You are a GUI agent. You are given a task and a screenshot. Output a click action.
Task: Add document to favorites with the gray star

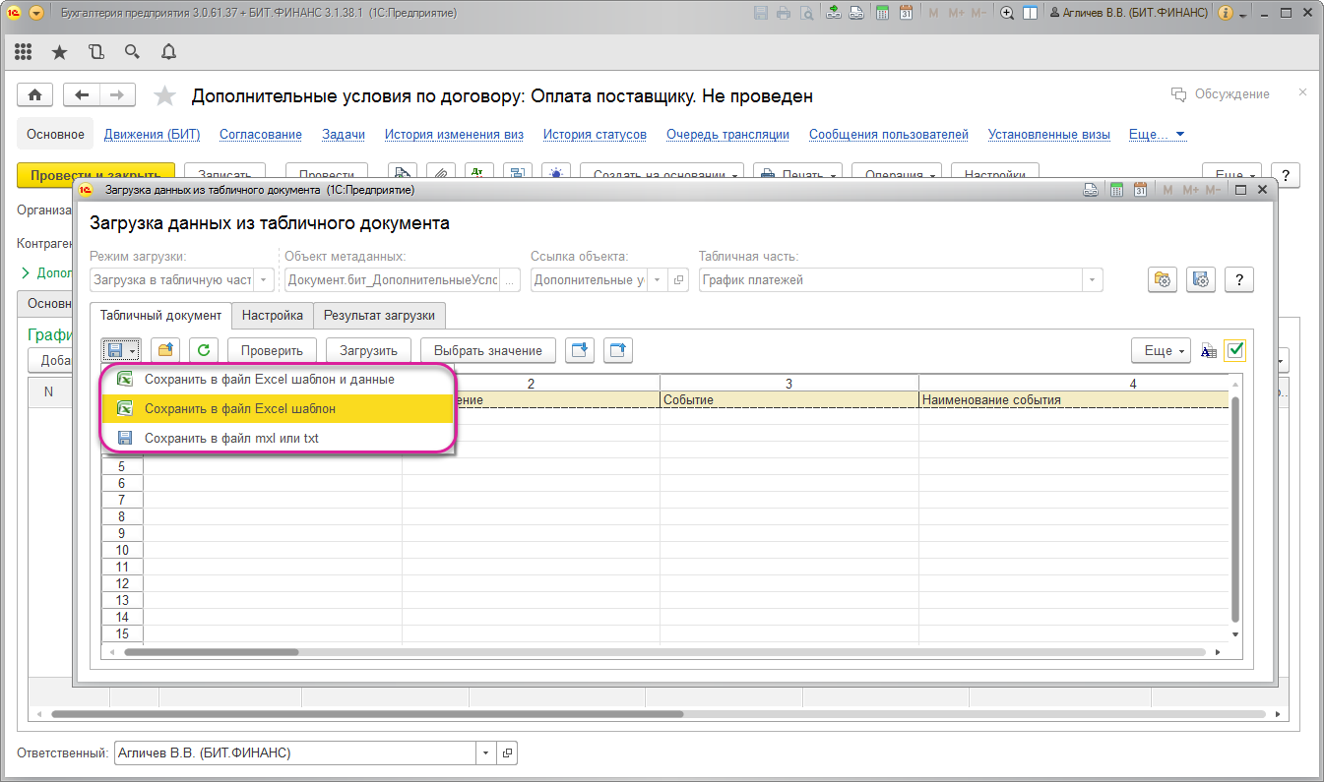(x=165, y=95)
